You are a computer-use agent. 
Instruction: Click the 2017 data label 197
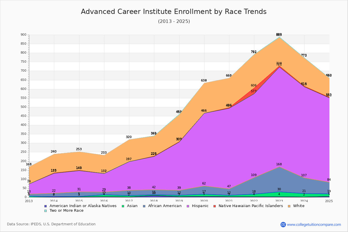tap(129, 159)
